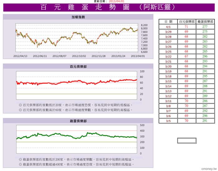This screenshot has height=171, width=218.
Task: Click the 3/29 date cell
Action: pyautogui.click(x=168, y=32)
